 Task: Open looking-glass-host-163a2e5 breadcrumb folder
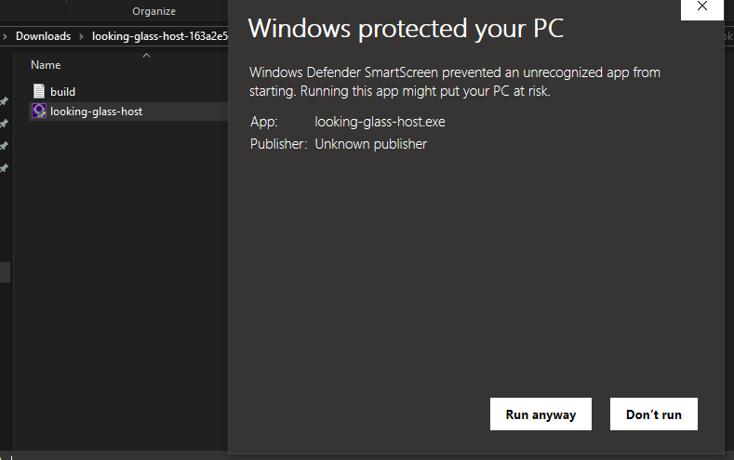tap(160, 36)
